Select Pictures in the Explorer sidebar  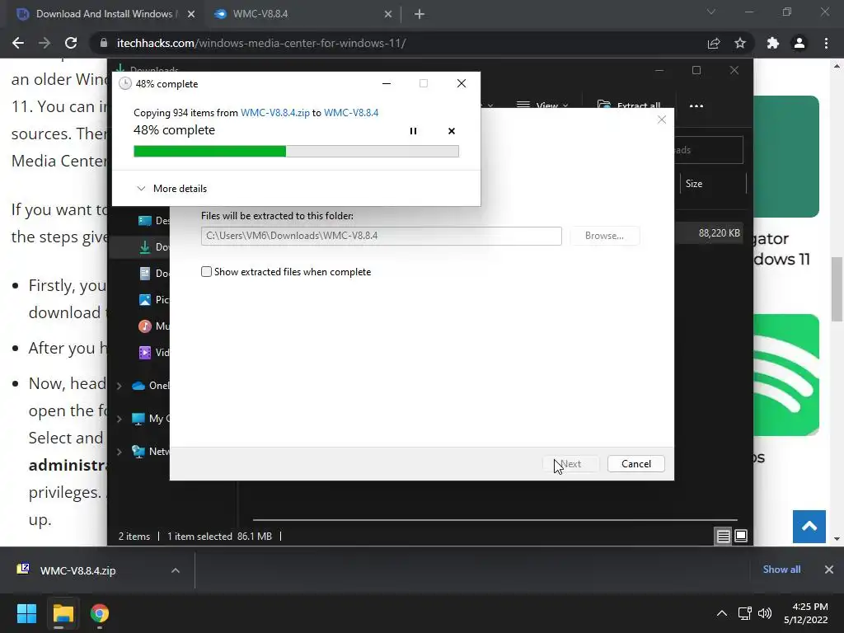click(153, 300)
